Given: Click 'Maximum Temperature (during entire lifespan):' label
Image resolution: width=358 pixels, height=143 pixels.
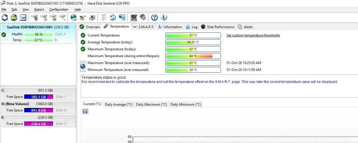Looking at the screenshot, I should pyautogui.click(x=124, y=56).
